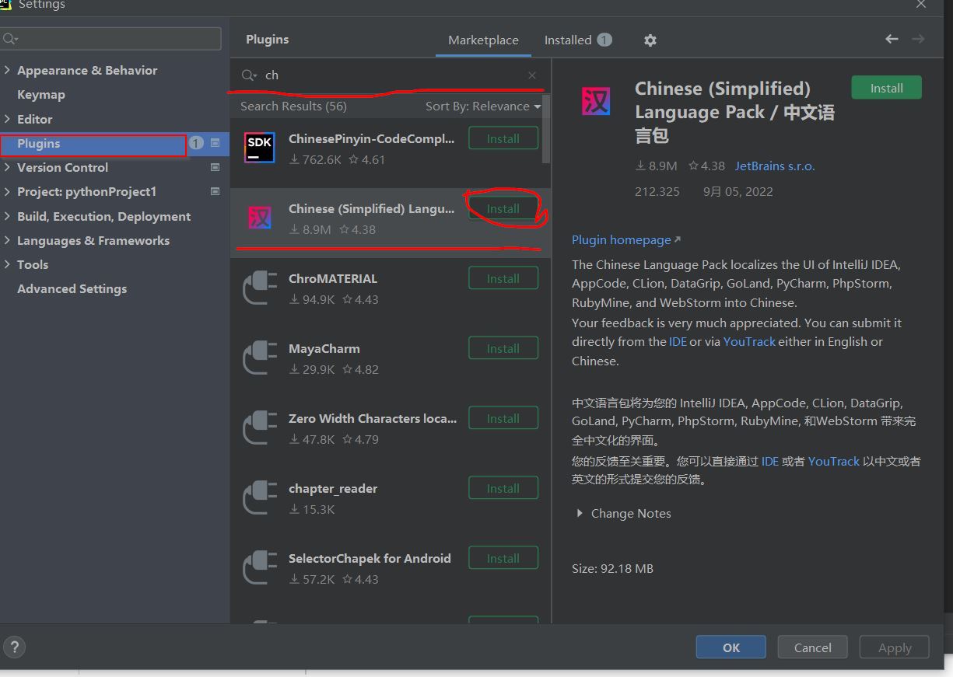The image size is (953, 677).
Task: Install Chinese (Simplified) Language Pack from the list
Action: click(x=503, y=208)
